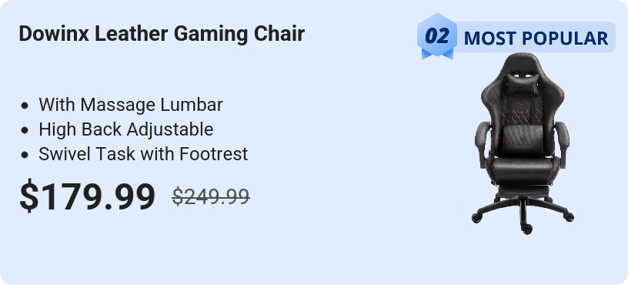Click the bullet before With Massage Lumbar
The image size is (628, 285).
(25, 106)
